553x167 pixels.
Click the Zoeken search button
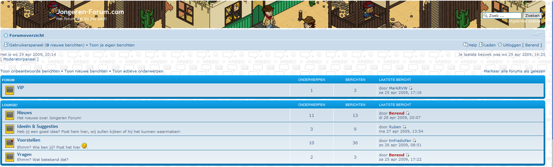[532, 16]
